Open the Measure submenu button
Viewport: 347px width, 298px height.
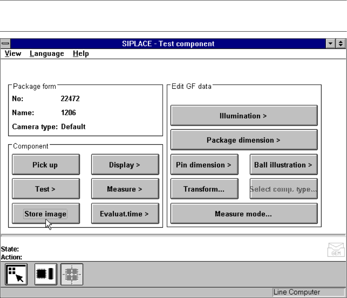125,189
